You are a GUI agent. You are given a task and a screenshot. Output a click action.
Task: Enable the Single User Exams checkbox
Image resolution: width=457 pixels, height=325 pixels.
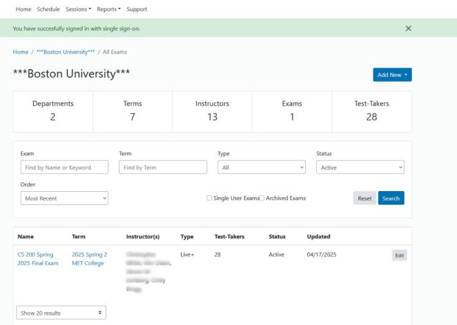[209, 198]
